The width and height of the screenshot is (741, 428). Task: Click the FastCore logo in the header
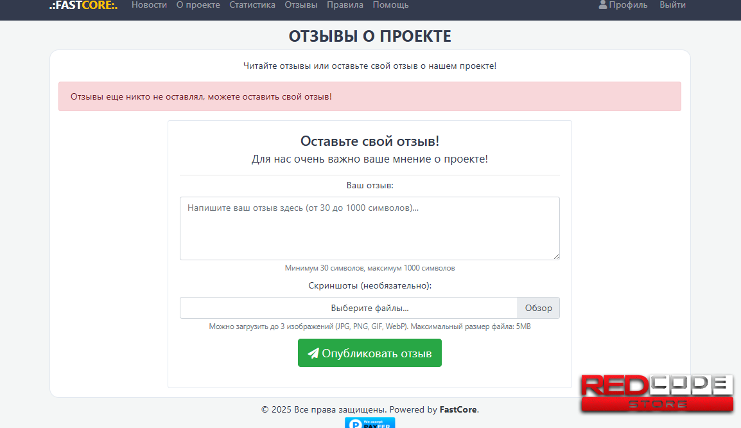[x=83, y=5]
